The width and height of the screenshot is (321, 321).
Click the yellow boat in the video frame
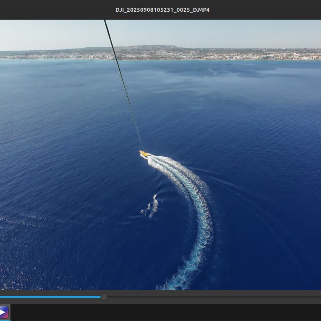point(144,153)
